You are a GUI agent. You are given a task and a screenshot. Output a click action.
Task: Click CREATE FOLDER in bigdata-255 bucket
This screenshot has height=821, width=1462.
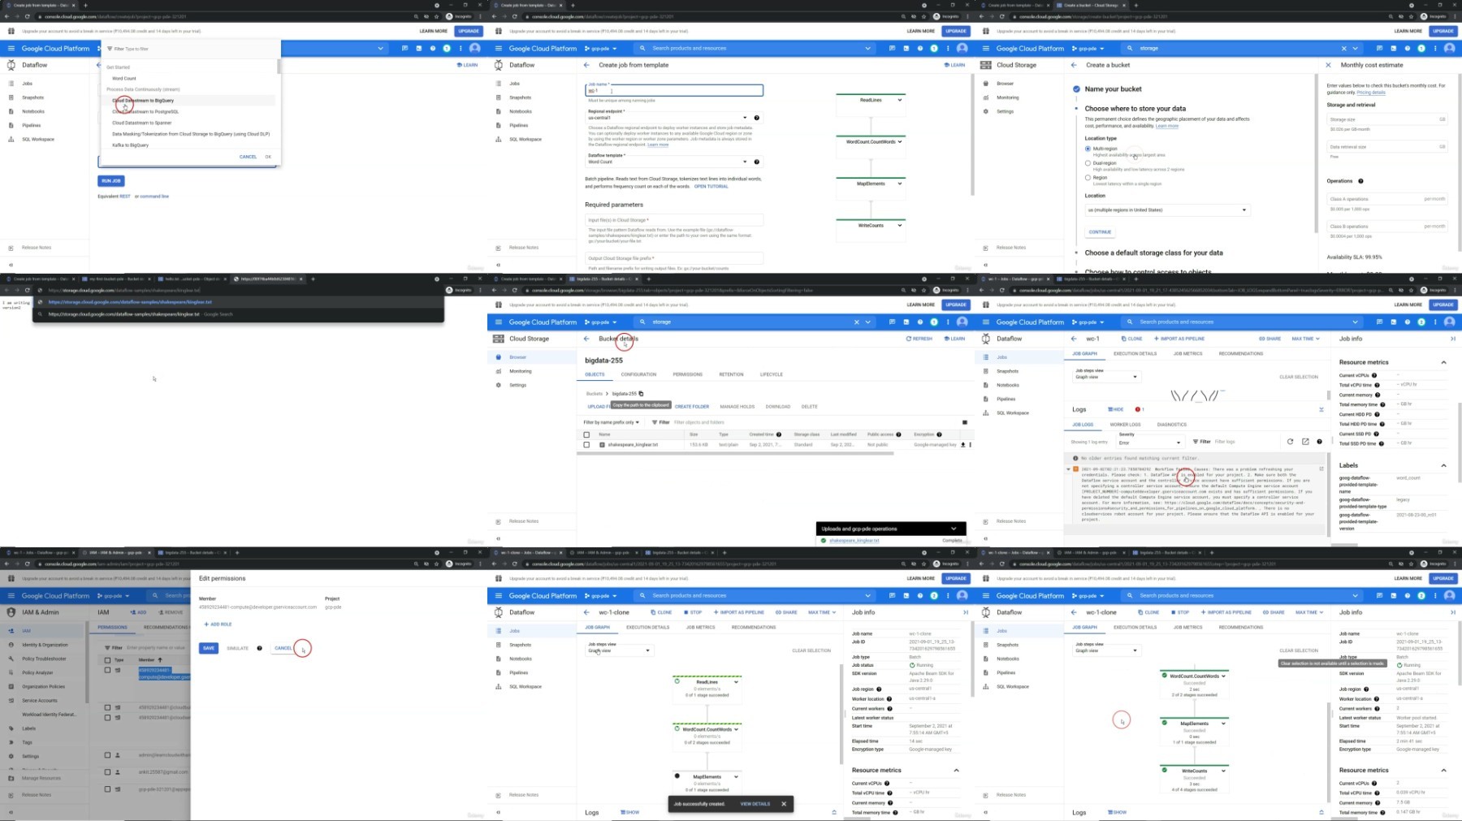coord(692,406)
